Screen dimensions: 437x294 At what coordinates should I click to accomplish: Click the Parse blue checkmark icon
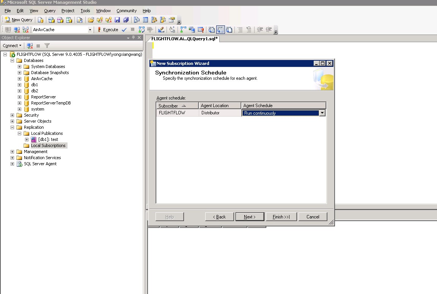click(124, 30)
